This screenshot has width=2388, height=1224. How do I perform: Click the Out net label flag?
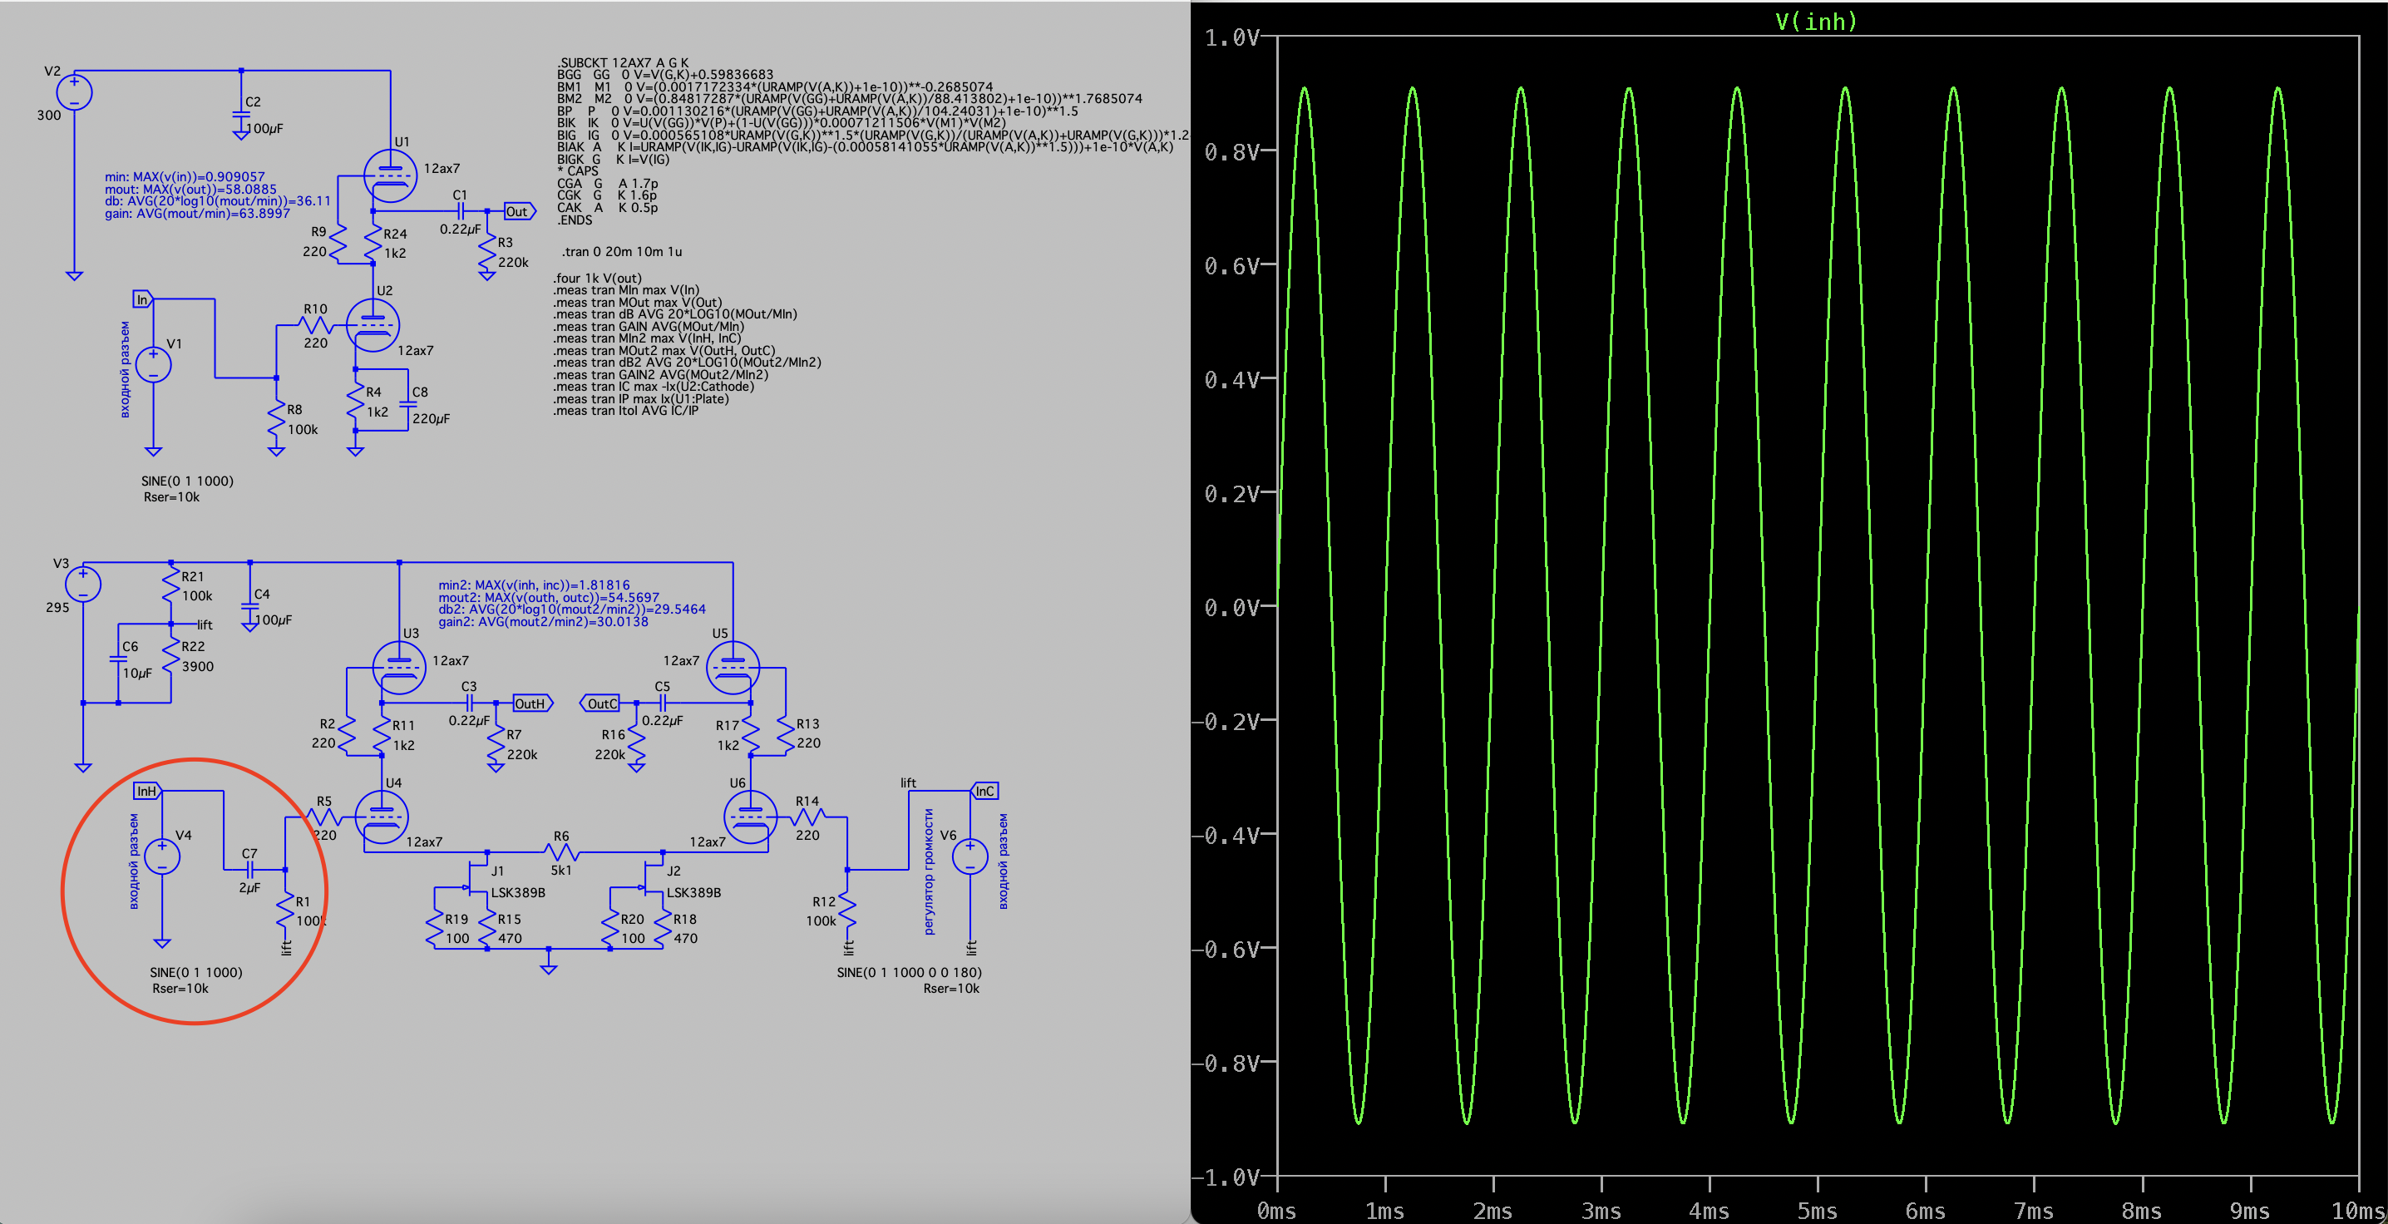[x=518, y=211]
